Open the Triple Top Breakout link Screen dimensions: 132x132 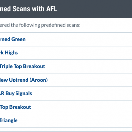(22, 66)
